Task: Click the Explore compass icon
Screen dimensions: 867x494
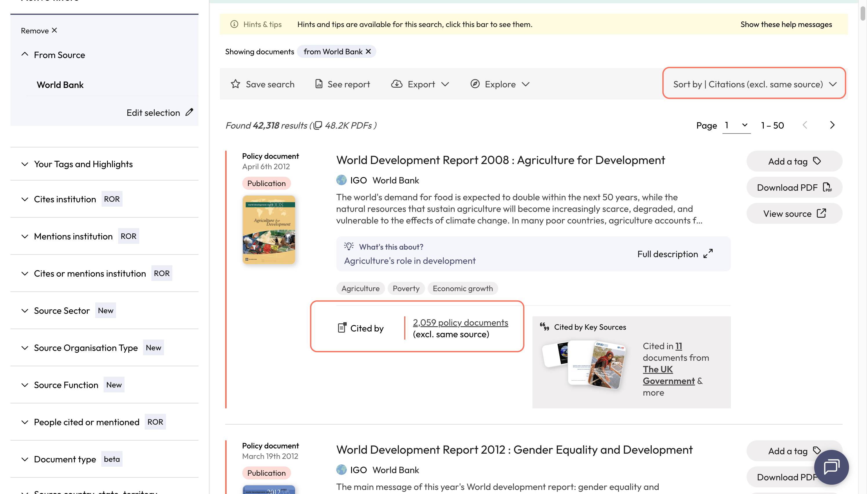Action: (475, 84)
